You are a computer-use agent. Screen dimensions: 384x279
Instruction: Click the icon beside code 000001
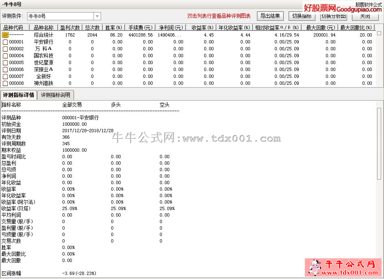point(5,42)
